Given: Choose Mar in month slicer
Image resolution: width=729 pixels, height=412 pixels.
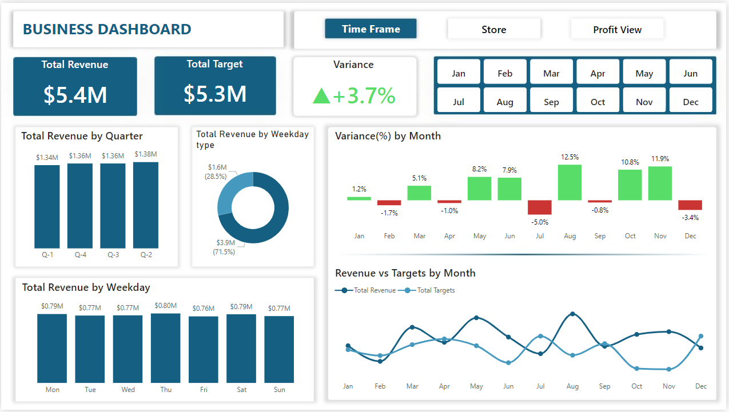Looking at the screenshot, I should click(551, 73).
